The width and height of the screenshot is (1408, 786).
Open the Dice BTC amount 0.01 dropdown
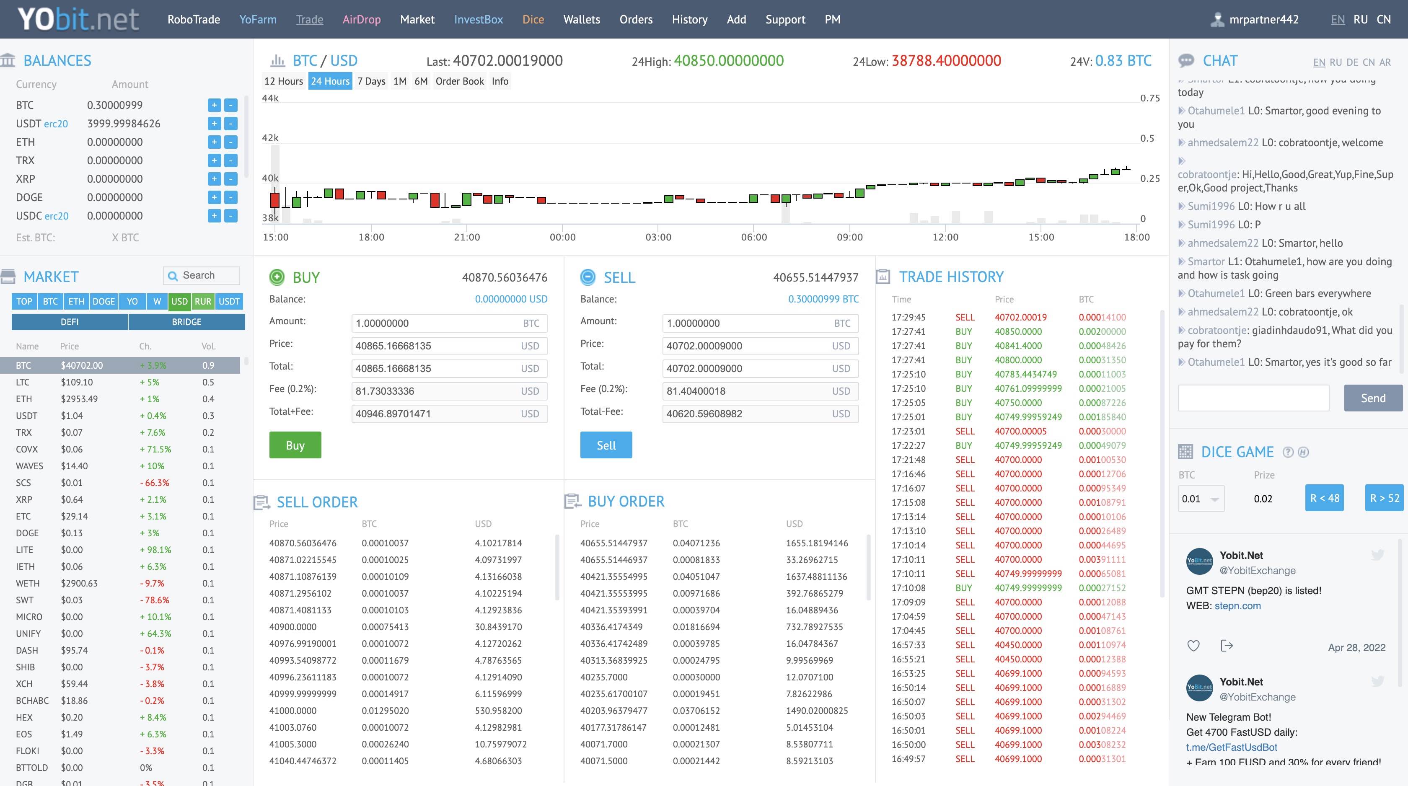[x=1201, y=499]
